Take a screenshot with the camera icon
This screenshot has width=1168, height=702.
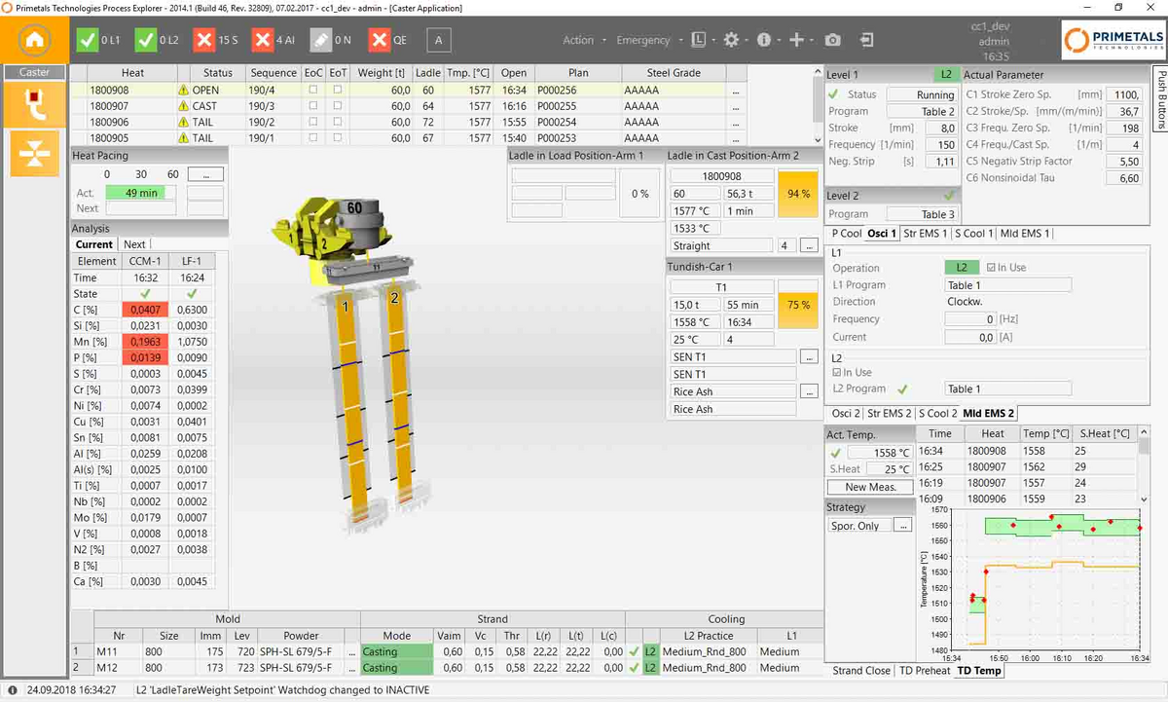833,40
